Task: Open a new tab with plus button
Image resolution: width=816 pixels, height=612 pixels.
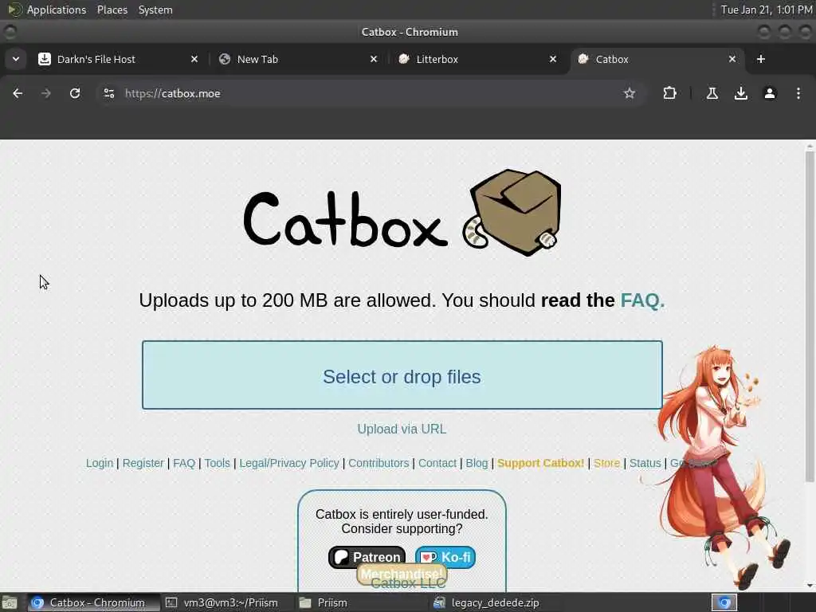Action: point(761,59)
